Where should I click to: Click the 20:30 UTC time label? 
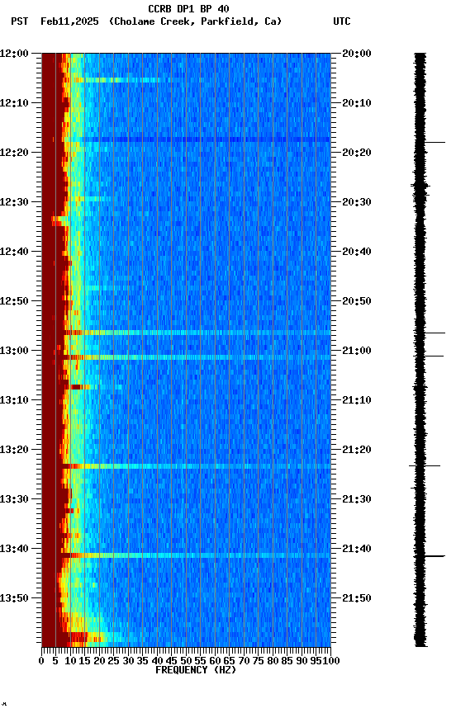coord(357,202)
